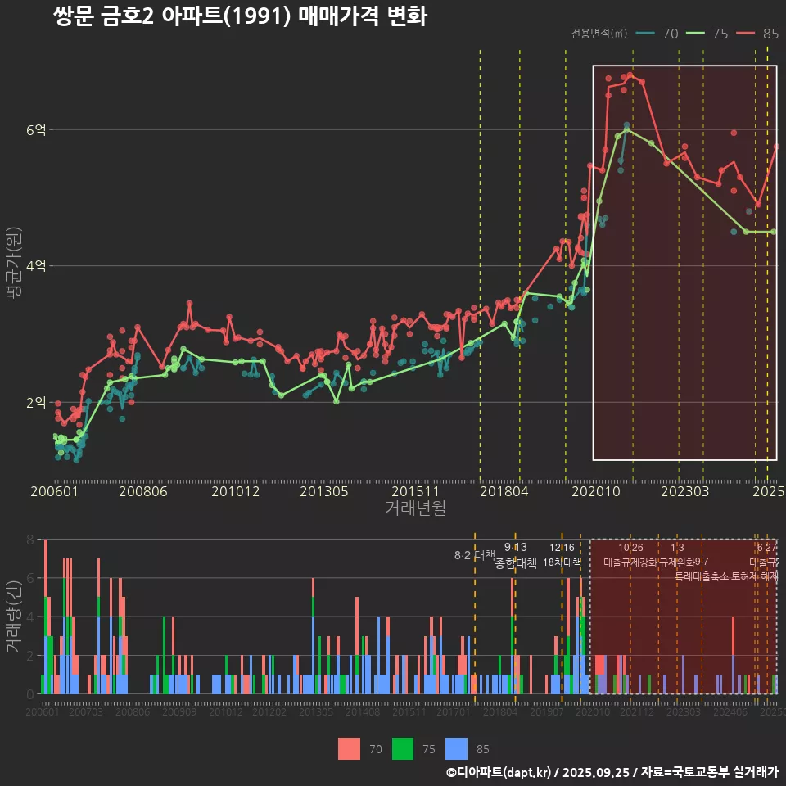Click the green 75 bar legend swatch
The width and height of the screenshot is (786, 786).
coord(403,748)
